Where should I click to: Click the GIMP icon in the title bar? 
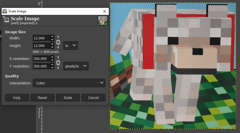tap(5, 11)
